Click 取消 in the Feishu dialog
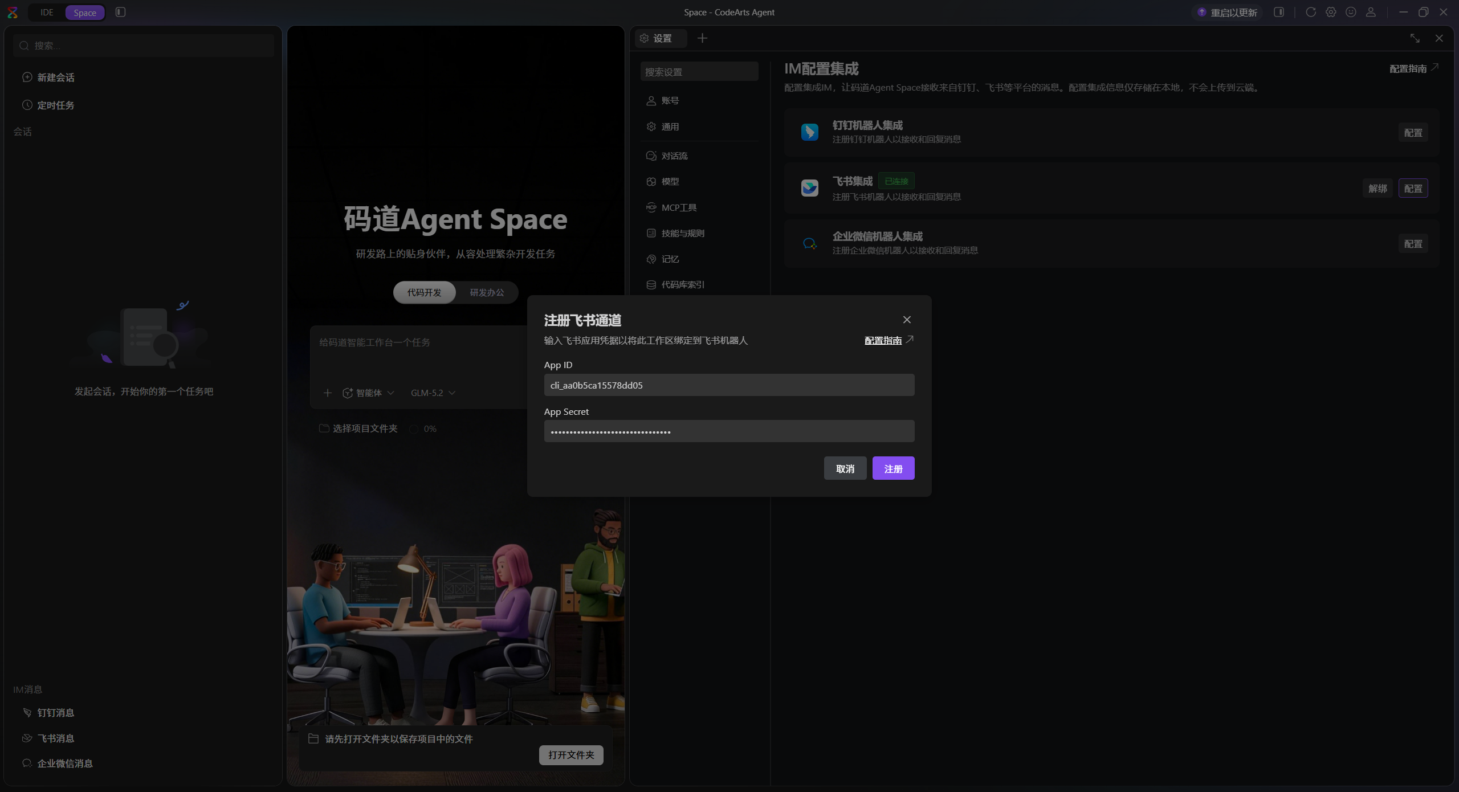 pyautogui.click(x=845, y=468)
